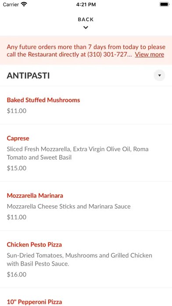
Task: Tap the Caprese description about Sliced Fresh Mozzarella
Action: click(78, 153)
